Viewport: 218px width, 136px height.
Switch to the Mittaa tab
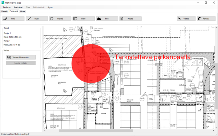tap(22, 12)
